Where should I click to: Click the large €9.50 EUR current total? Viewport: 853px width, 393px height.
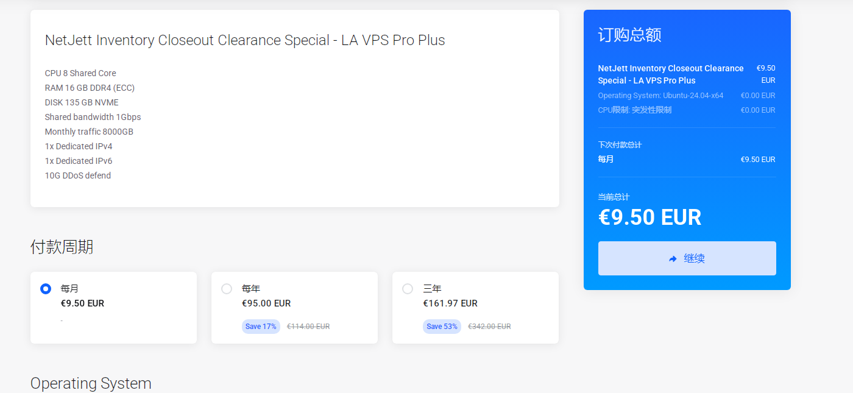coord(649,217)
